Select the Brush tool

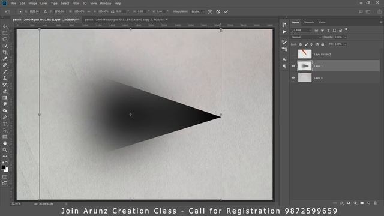point(5,72)
